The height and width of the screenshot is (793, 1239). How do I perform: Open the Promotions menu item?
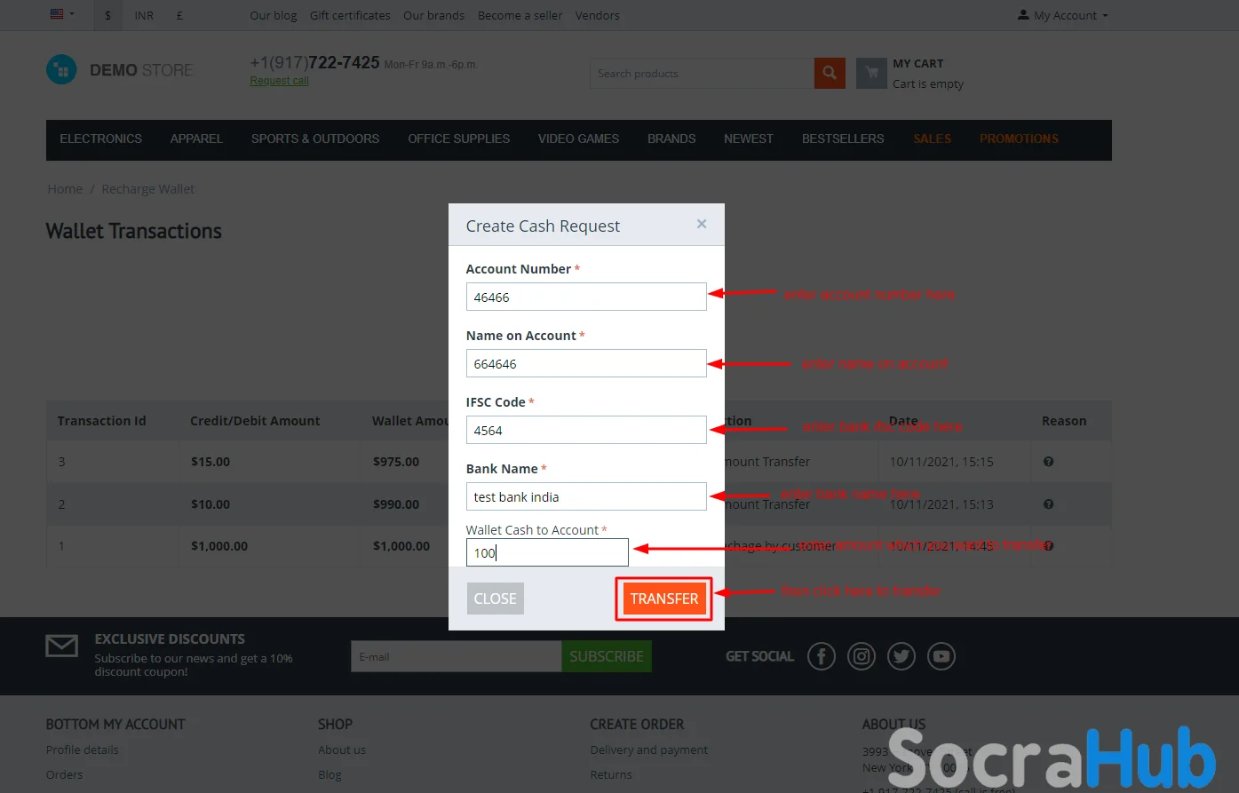1019,139
